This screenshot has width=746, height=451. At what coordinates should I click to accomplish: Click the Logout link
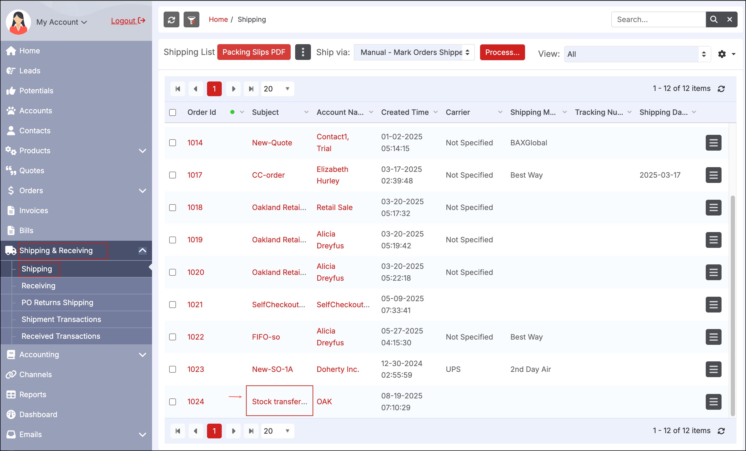(x=128, y=20)
